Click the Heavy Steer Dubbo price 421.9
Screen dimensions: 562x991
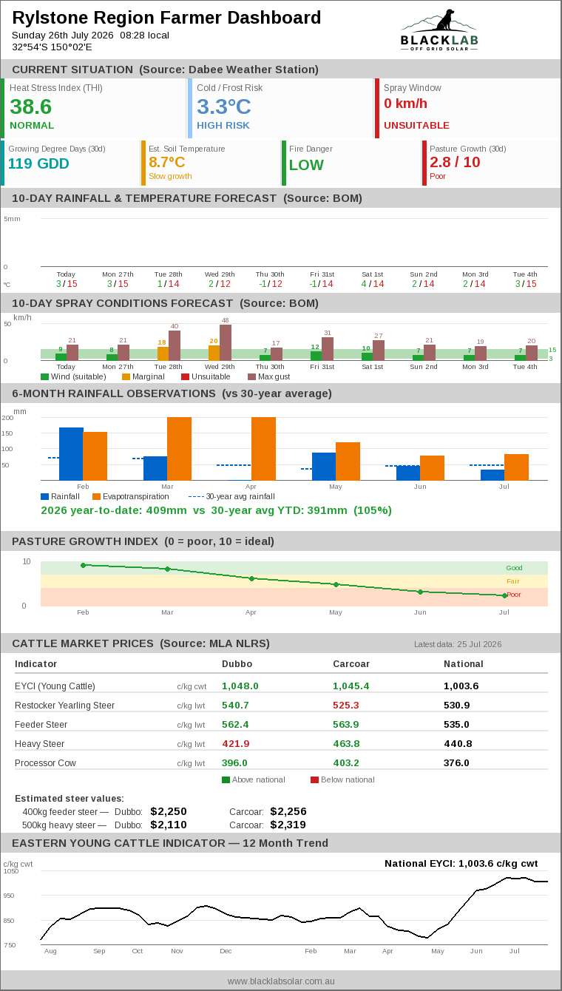[x=236, y=744]
